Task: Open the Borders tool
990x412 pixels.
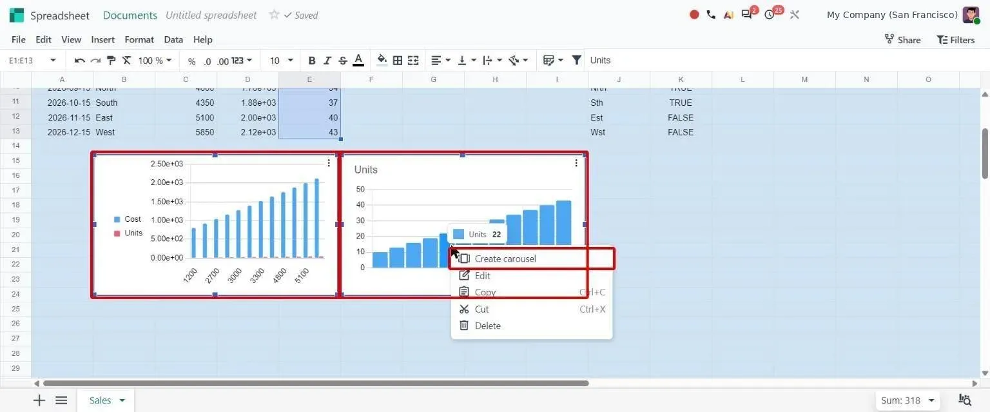Action: 398,61
